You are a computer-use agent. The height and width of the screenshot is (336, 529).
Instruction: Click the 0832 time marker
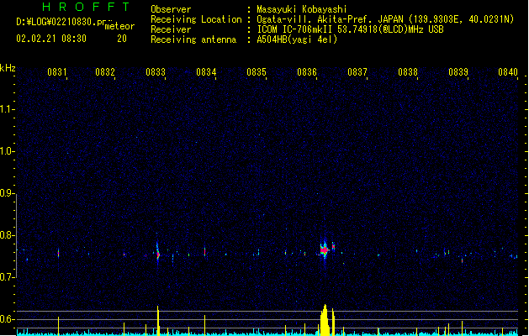(105, 72)
